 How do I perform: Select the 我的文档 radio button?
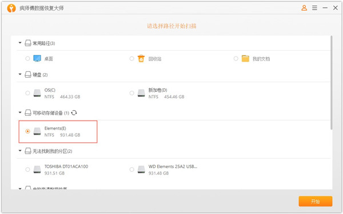(236, 59)
